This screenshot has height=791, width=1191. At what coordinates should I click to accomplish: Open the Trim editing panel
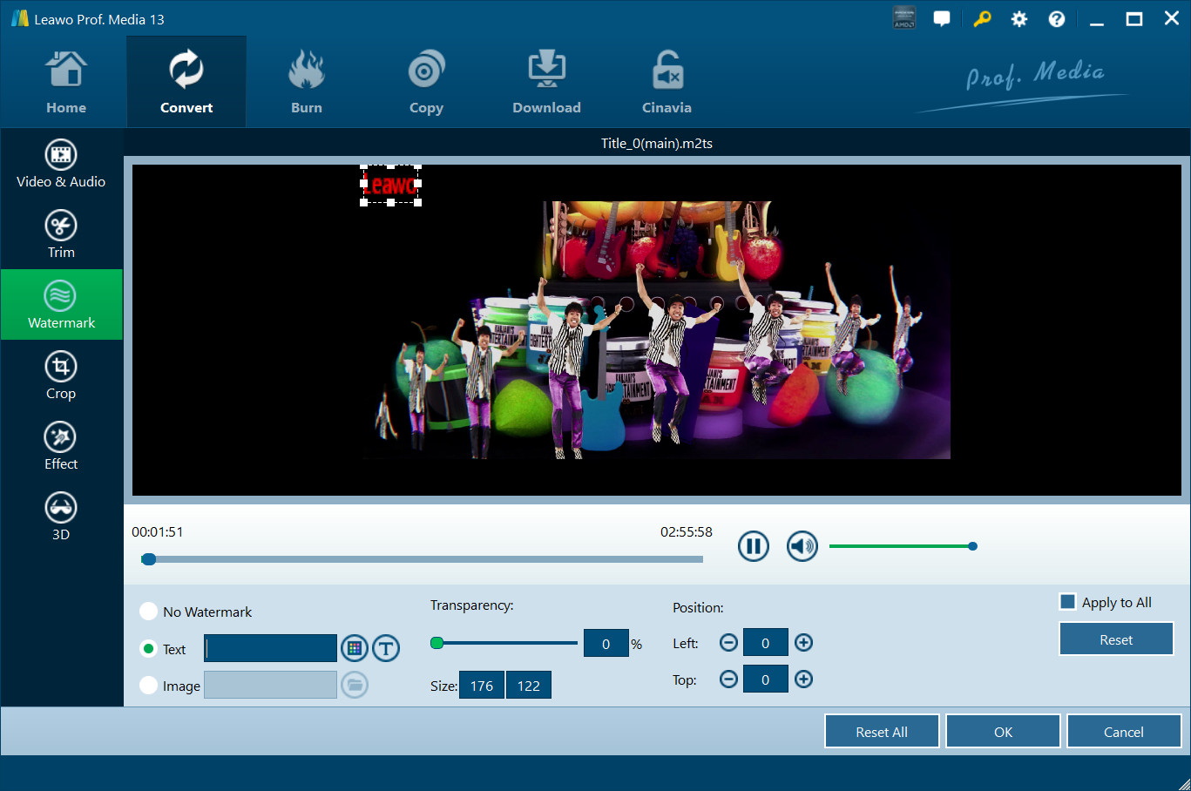(x=61, y=234)
